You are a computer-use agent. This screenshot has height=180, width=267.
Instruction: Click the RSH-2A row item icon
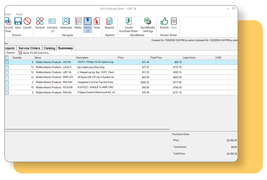click(x=7, y=92)
